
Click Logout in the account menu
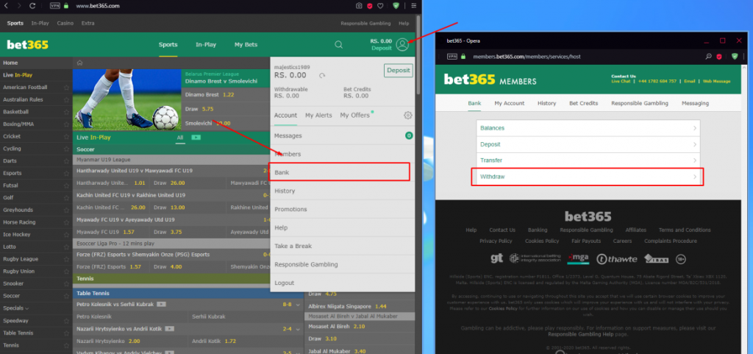point(343,283)
